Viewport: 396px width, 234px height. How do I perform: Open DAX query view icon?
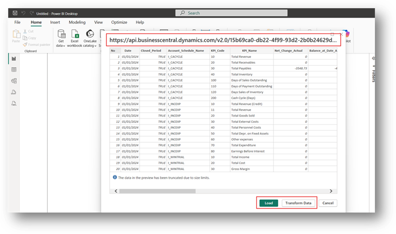point(14,92)
